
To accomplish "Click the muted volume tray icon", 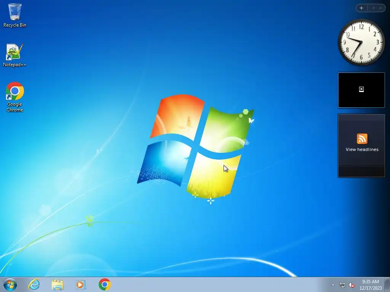I will (x=352, y=285).
